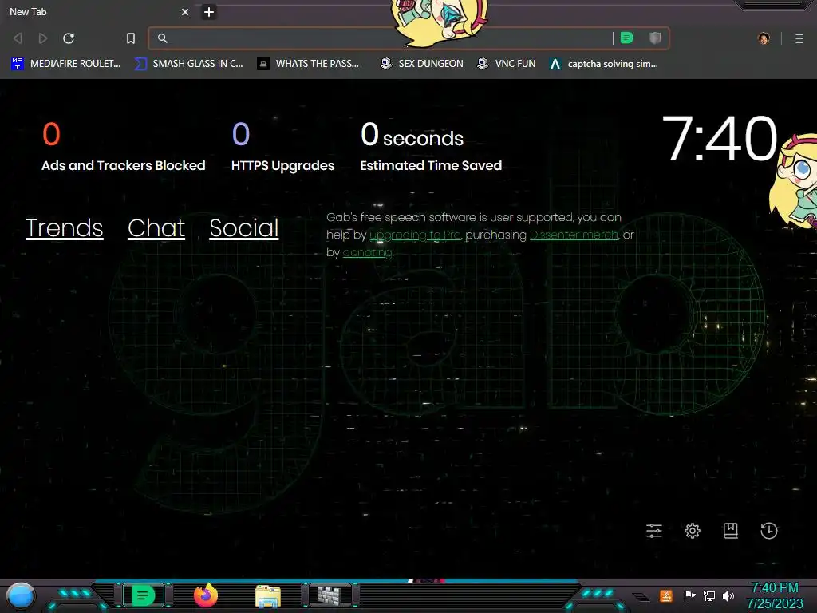The height and width of the screenshot is (613, 817).
Task: Open the Social link
Action: pyautogui.click(x=244, y=228)
